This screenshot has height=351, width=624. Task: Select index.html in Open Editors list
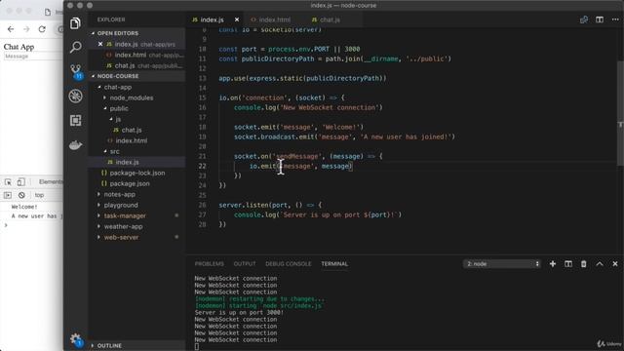coord(130,55)
